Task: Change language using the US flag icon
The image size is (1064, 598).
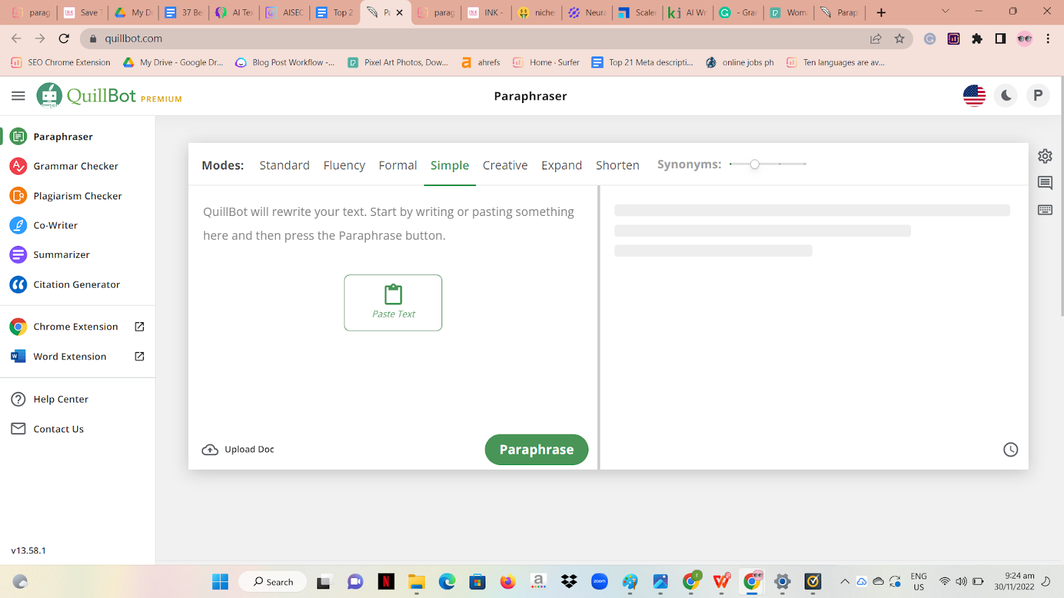Action: point(975,96)
